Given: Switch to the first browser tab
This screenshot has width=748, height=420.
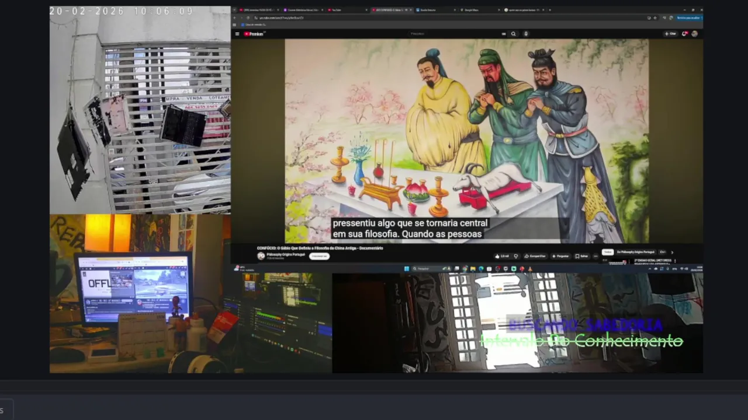Looking at the screenshot, I should (258, 10).
